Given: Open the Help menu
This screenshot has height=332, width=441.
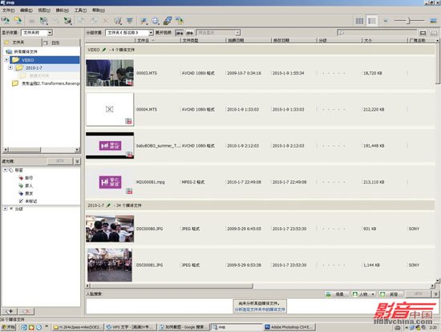Looking at the screenshot, I should point(99,10).
